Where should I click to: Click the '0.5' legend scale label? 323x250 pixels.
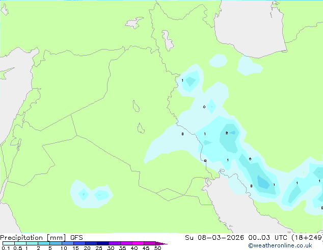(18, 248)
